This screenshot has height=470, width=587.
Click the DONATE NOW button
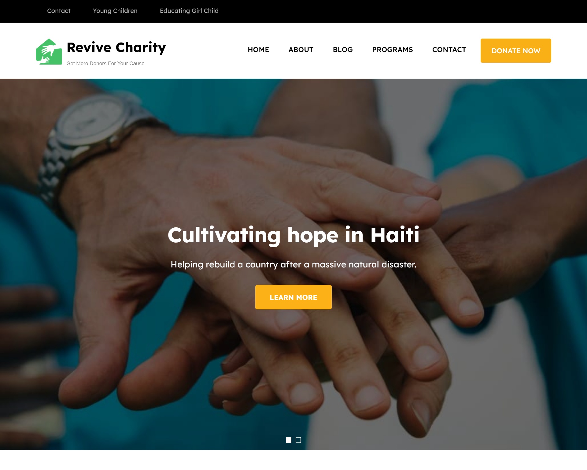[x=515, y=50]
